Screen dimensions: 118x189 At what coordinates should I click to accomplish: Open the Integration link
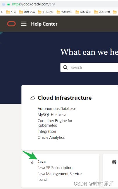(x=47, y=131)
